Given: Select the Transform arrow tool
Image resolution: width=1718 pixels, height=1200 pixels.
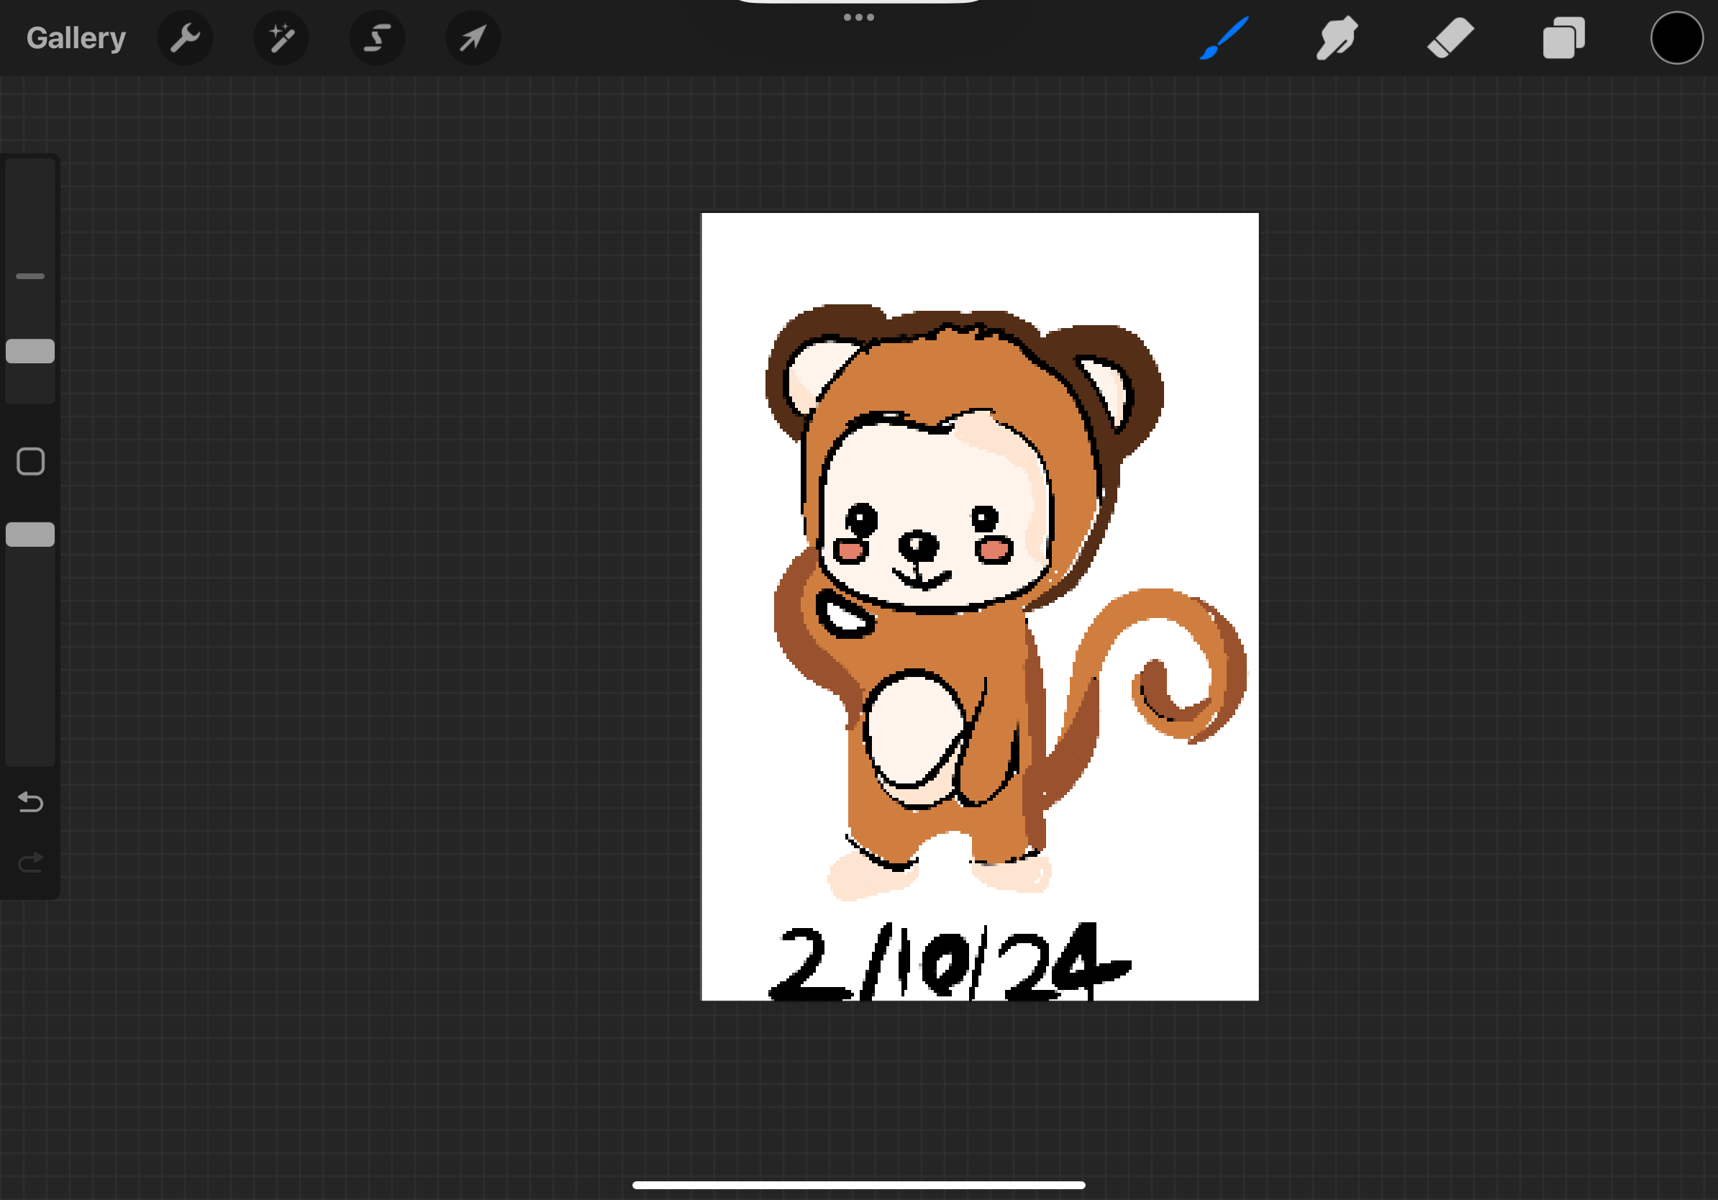Looking at the screenshot, I should [x=473, y=37].
